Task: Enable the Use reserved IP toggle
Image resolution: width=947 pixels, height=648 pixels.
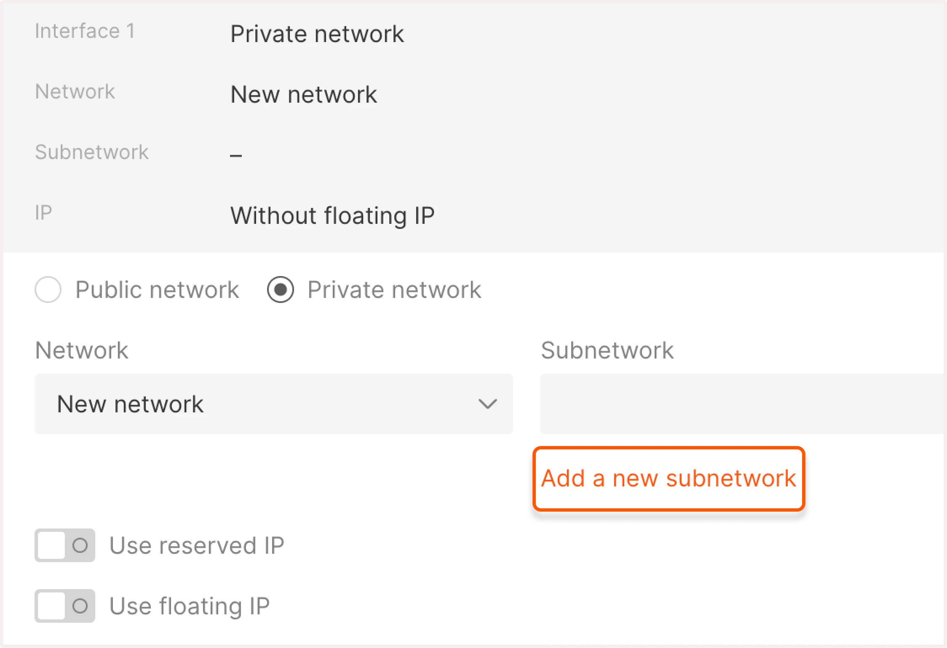Action: pyautogui.click(x=64, y=546)
